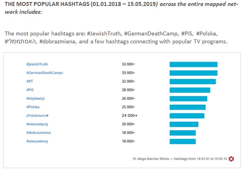Viewport: 248px width, 174px height.
Task: Select the 32 000+ bar for #RT
Action: tap(193, 82)
